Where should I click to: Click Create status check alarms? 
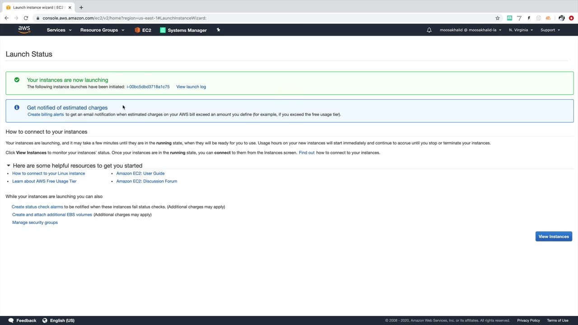[37, 207]
